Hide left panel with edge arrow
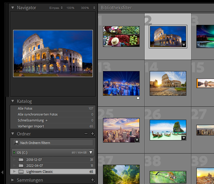This screenshot has height=184, width=214. tap(2, 172)
